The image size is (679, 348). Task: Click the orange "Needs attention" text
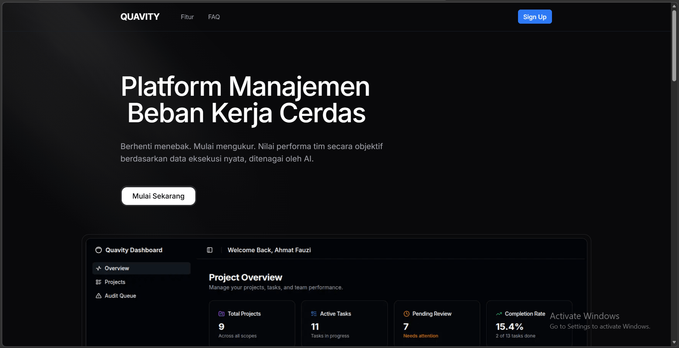point(421,336)
